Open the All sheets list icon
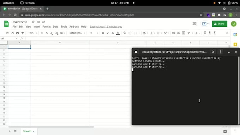240x135 pixels. click(x=15, y=131)
